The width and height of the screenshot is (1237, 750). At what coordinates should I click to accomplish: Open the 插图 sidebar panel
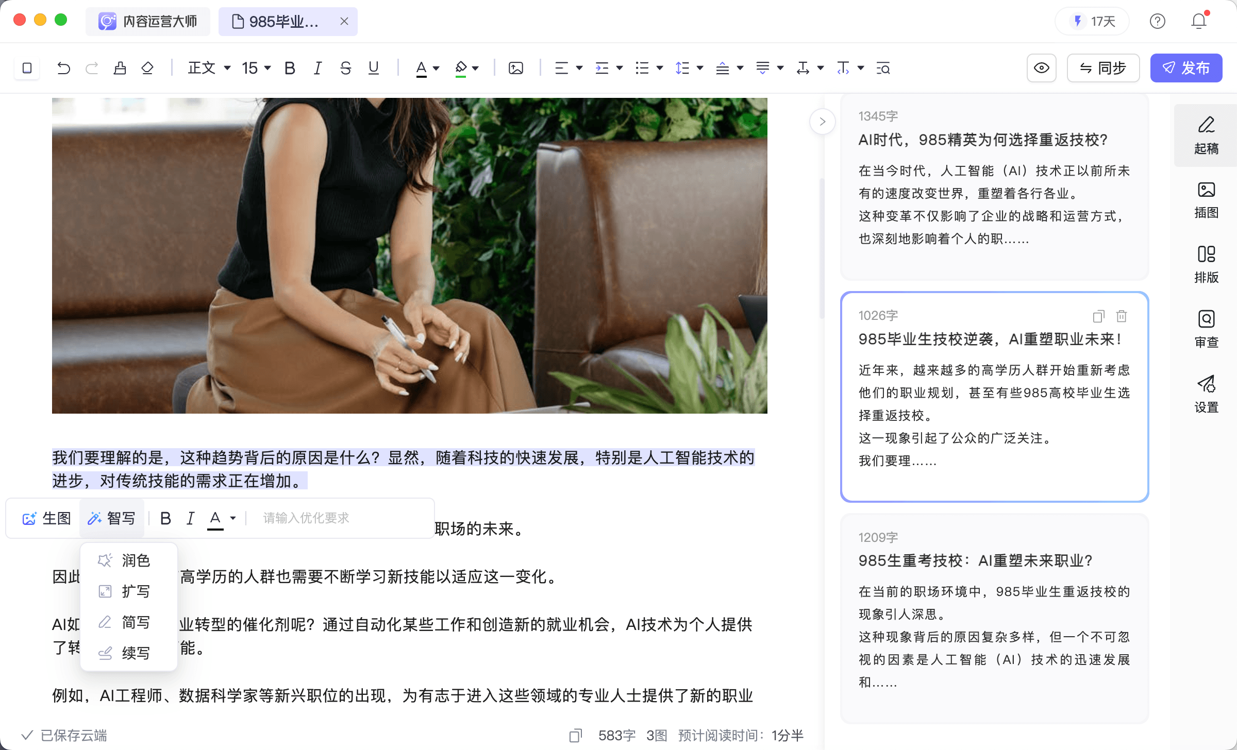[1206, 200]
